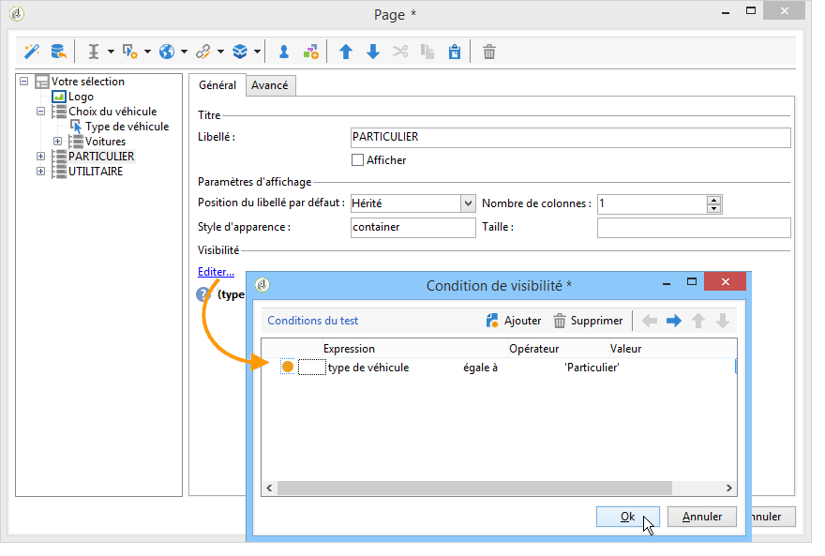Toggle the Afficher checkbox
Screen dimensions: 825x556
[x=357, y=160]
